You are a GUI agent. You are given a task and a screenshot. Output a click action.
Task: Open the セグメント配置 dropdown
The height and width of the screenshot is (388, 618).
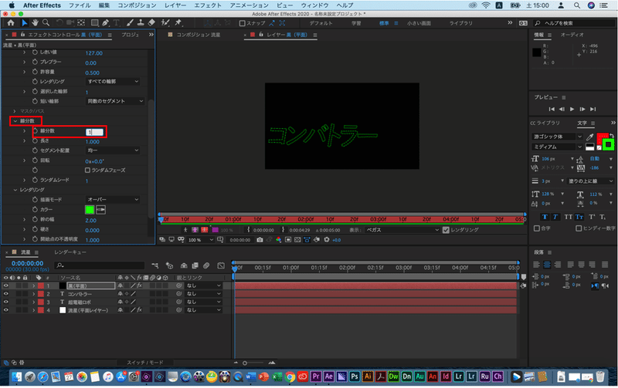click(113, 150)
